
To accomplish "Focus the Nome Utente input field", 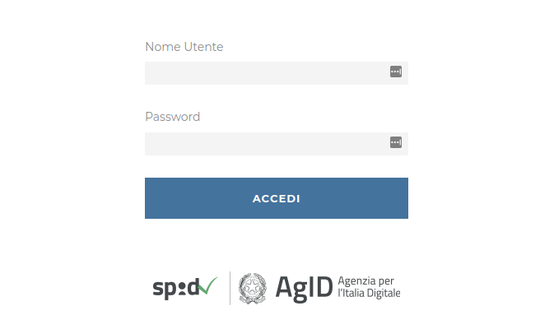I will (277, 73).
